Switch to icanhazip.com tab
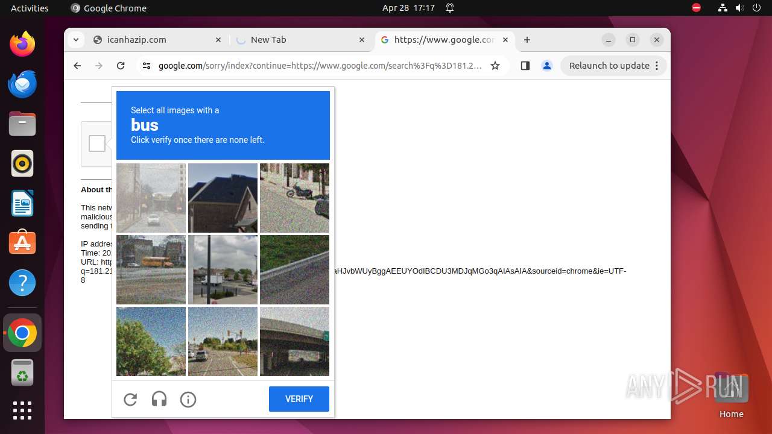Viewport: 772px width, 434px height. point(158,40)
